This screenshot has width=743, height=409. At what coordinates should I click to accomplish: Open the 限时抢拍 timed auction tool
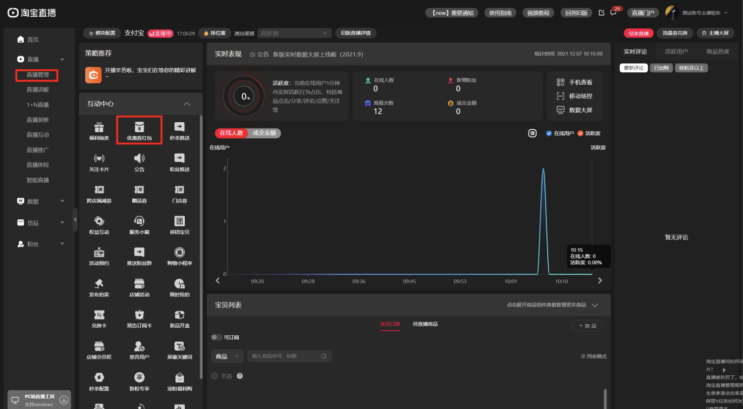[x=179, y=288]
